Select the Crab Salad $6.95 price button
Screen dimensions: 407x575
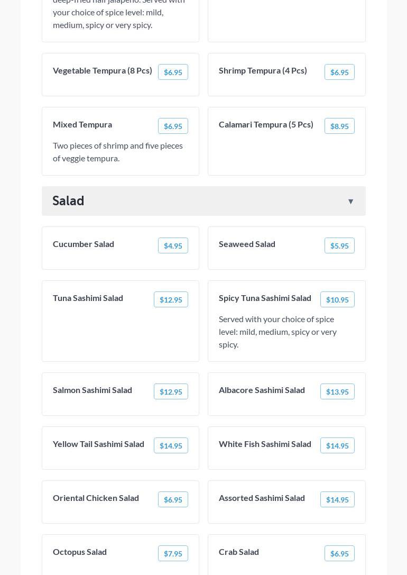tap(339, 554)
